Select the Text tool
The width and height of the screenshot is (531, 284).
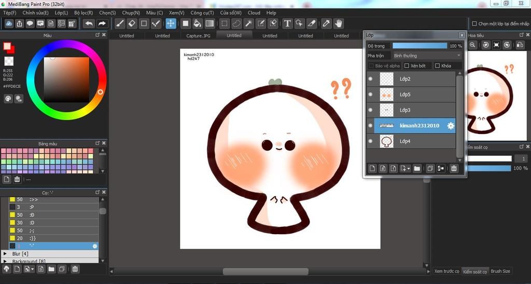pyautogui.click(x=287, y=23)
